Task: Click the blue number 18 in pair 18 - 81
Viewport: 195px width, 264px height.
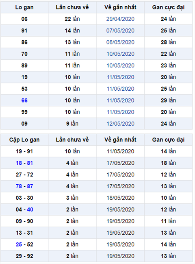Action: (19, 163)
